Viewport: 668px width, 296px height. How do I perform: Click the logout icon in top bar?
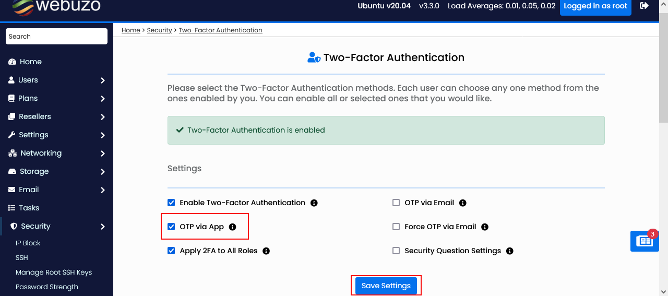[x=645, y=6]
